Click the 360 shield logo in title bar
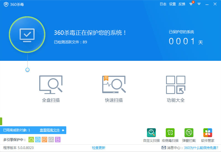 point(6,4)
